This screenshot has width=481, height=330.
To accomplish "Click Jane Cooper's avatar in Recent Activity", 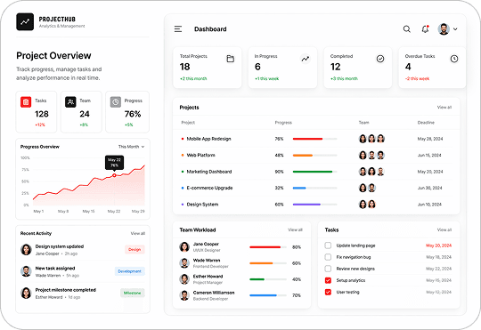I will coord(26,250).
